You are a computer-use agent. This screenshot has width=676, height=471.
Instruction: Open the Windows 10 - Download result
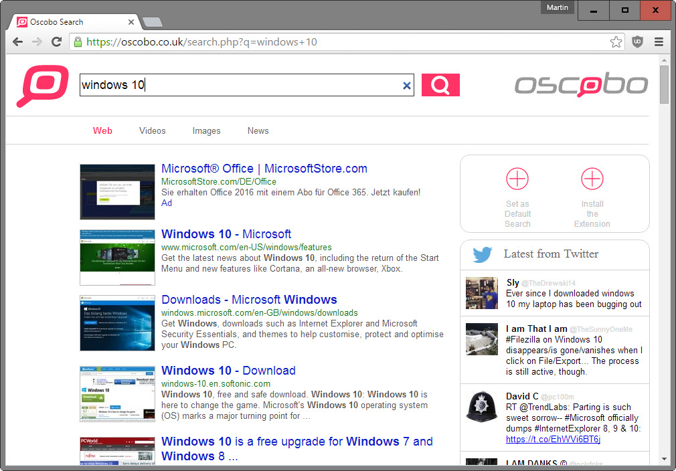coord(228,371)
